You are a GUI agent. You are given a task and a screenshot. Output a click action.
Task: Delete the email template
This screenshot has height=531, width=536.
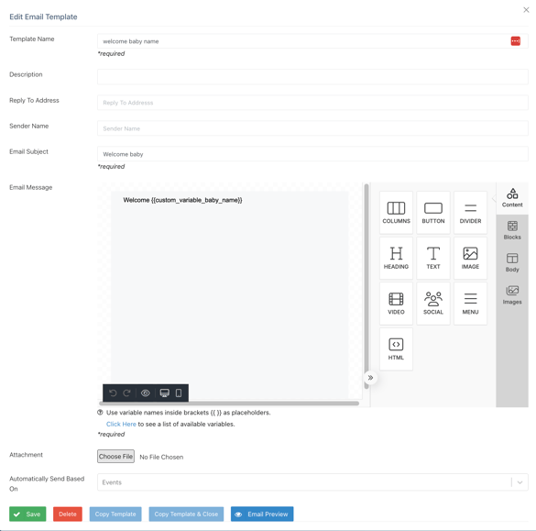67,514
